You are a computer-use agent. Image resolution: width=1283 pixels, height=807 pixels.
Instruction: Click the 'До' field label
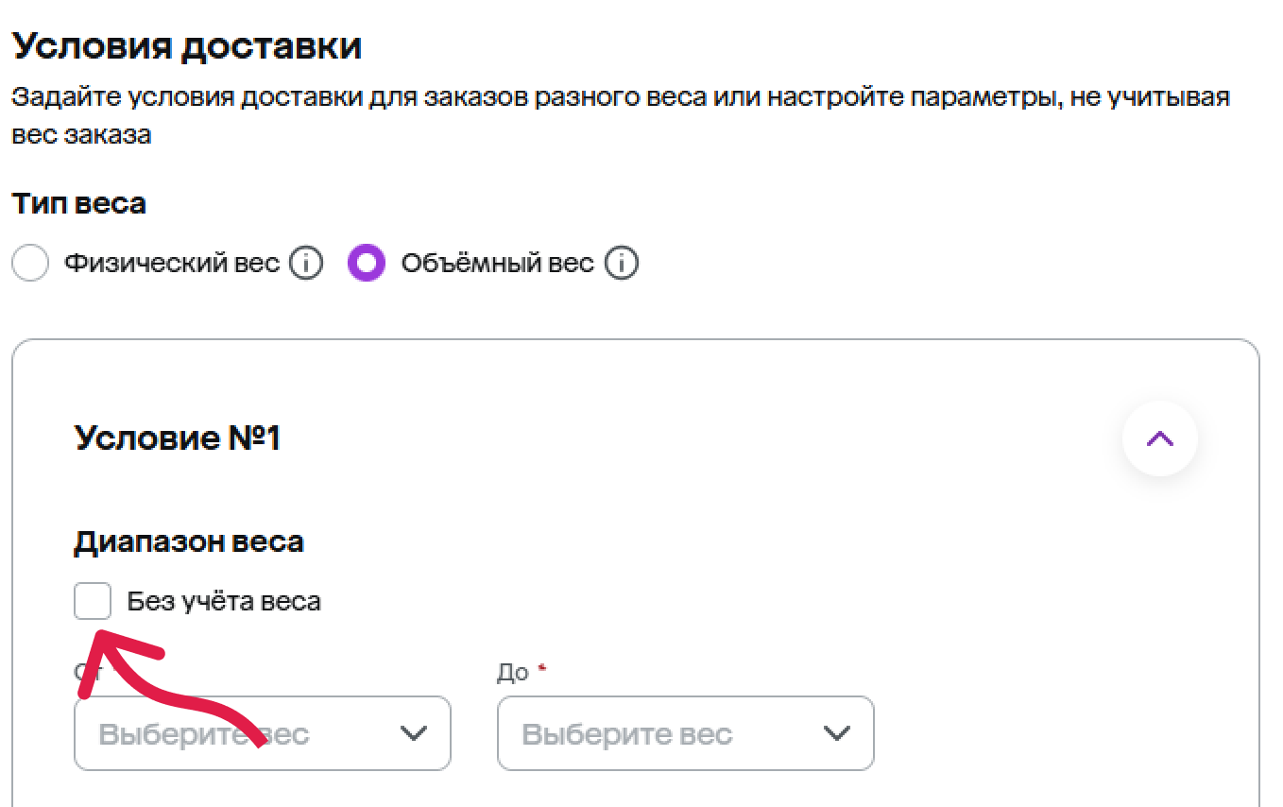click(512, 673)
